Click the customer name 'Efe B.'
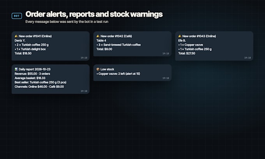Viewport: 265px width, 159px height. (182, 40)
